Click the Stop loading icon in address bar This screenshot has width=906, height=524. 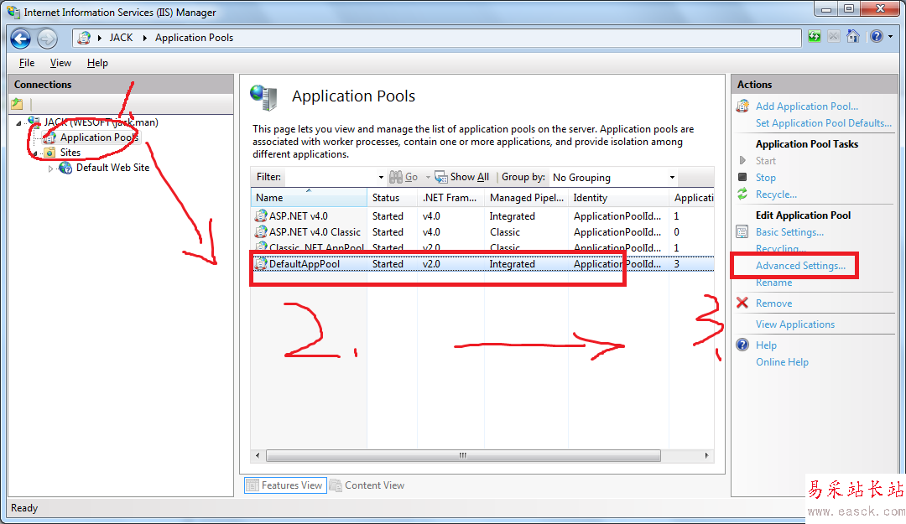(x=833, y=37)
